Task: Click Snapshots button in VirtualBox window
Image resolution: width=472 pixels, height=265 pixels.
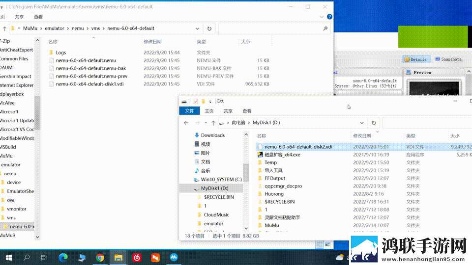Action: coord(448,59)
